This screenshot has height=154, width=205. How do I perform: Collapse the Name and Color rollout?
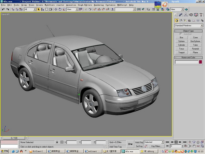tap(188, 57)
